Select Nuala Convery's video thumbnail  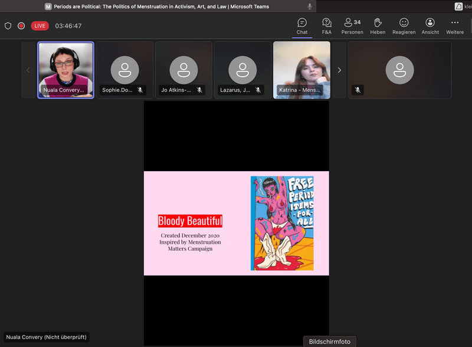point(65,70)
